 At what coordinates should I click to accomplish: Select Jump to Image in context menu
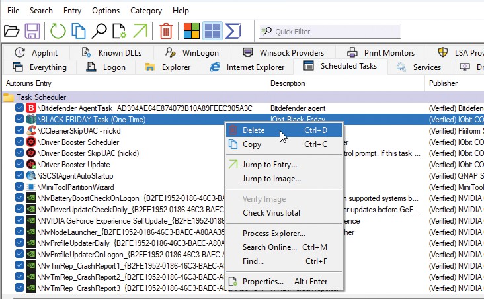coord(284,179)
